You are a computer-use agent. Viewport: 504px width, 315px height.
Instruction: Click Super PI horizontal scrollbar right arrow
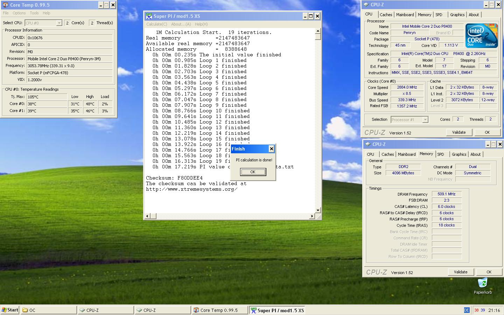tap(312, 216)
